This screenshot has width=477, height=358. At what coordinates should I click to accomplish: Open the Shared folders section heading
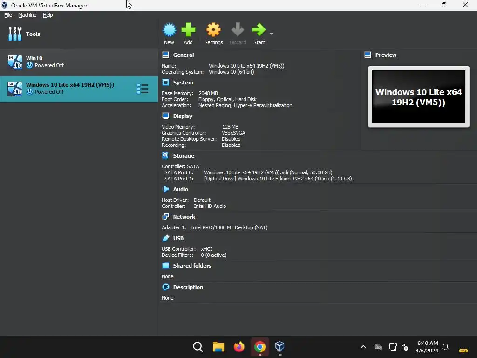pyautogui.click(x=192, y=265)
